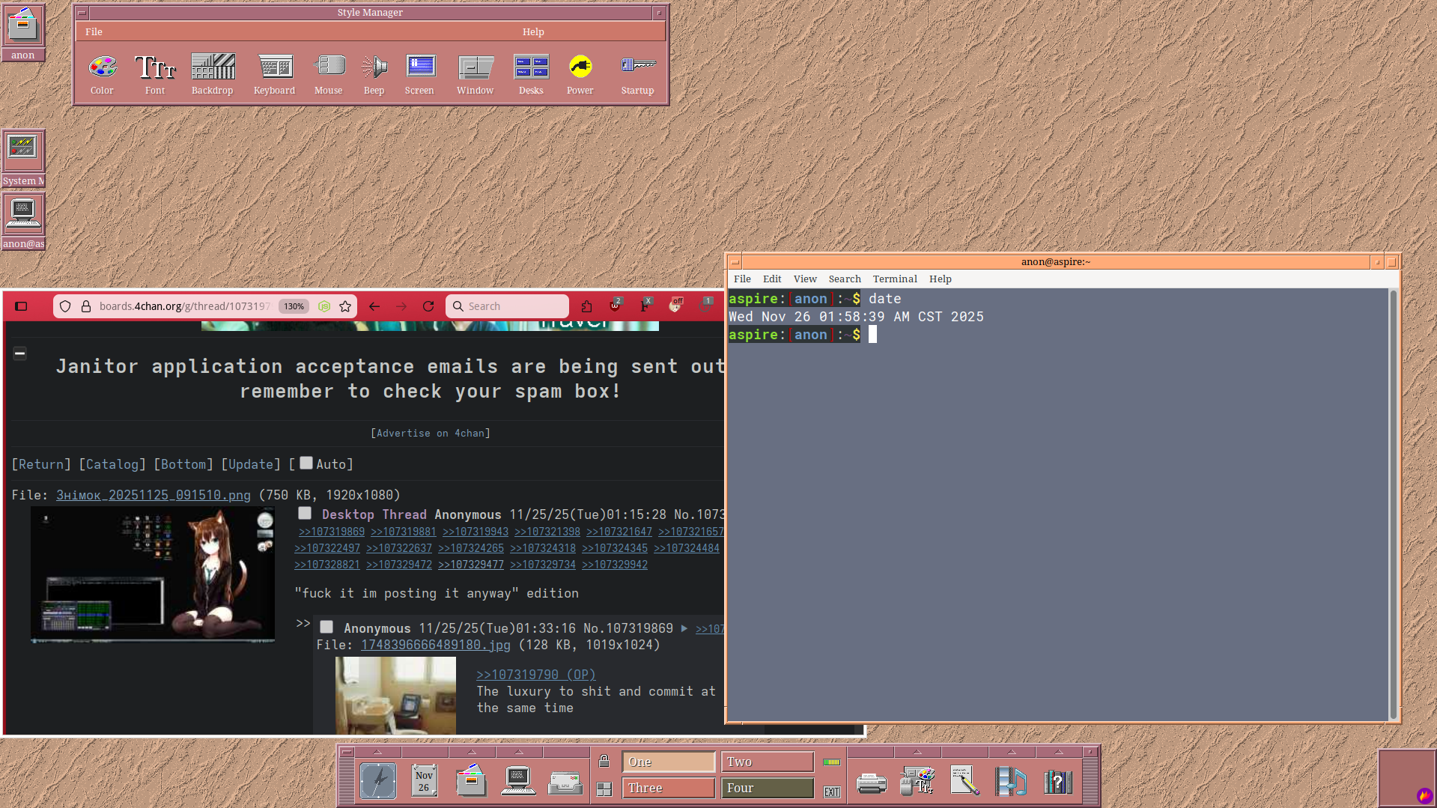Click the terminal window scrollbar
This screenshot has width=1437, height=808.
1393,505
